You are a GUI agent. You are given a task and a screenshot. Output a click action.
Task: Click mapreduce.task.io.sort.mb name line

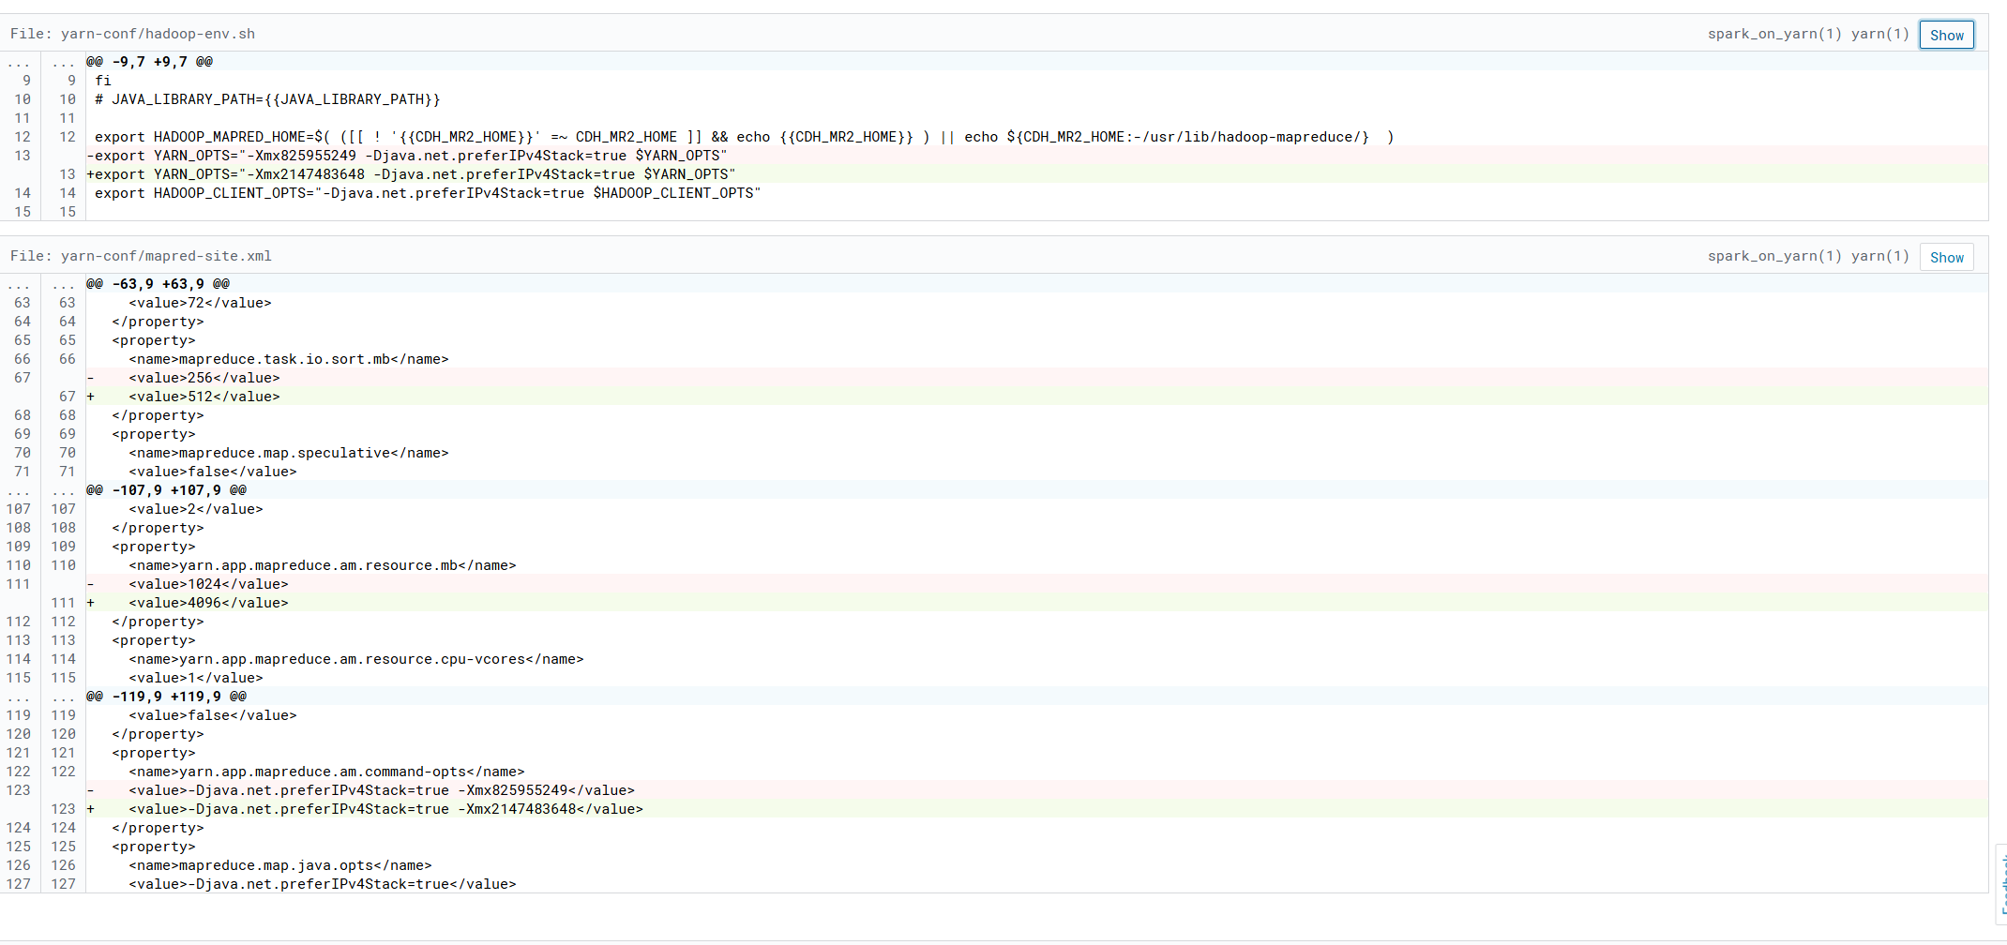289,359
